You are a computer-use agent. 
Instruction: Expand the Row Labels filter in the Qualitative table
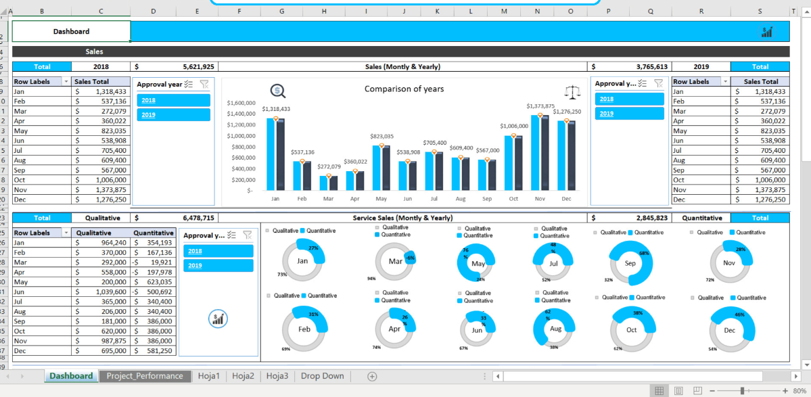tap(66, 233)
